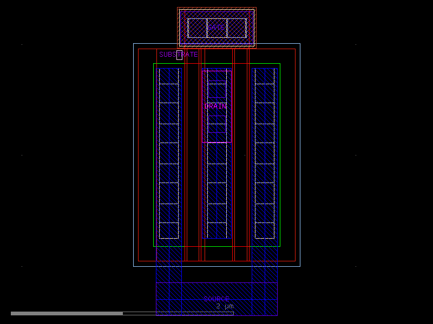Select the bottom contact of right source column
This screenshot has height=324, width=433.
coord(265,231)
